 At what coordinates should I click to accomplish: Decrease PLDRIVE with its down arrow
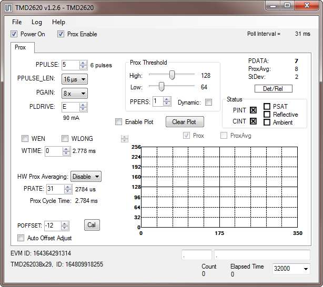click(x=83, y=109)
